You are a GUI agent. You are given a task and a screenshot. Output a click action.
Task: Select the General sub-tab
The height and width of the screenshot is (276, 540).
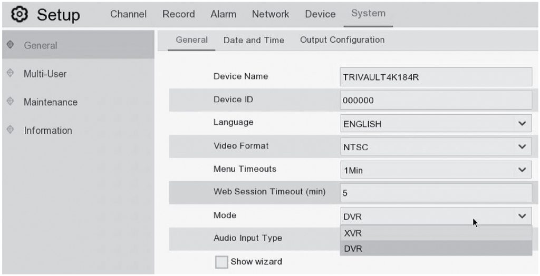pos(192,40)
